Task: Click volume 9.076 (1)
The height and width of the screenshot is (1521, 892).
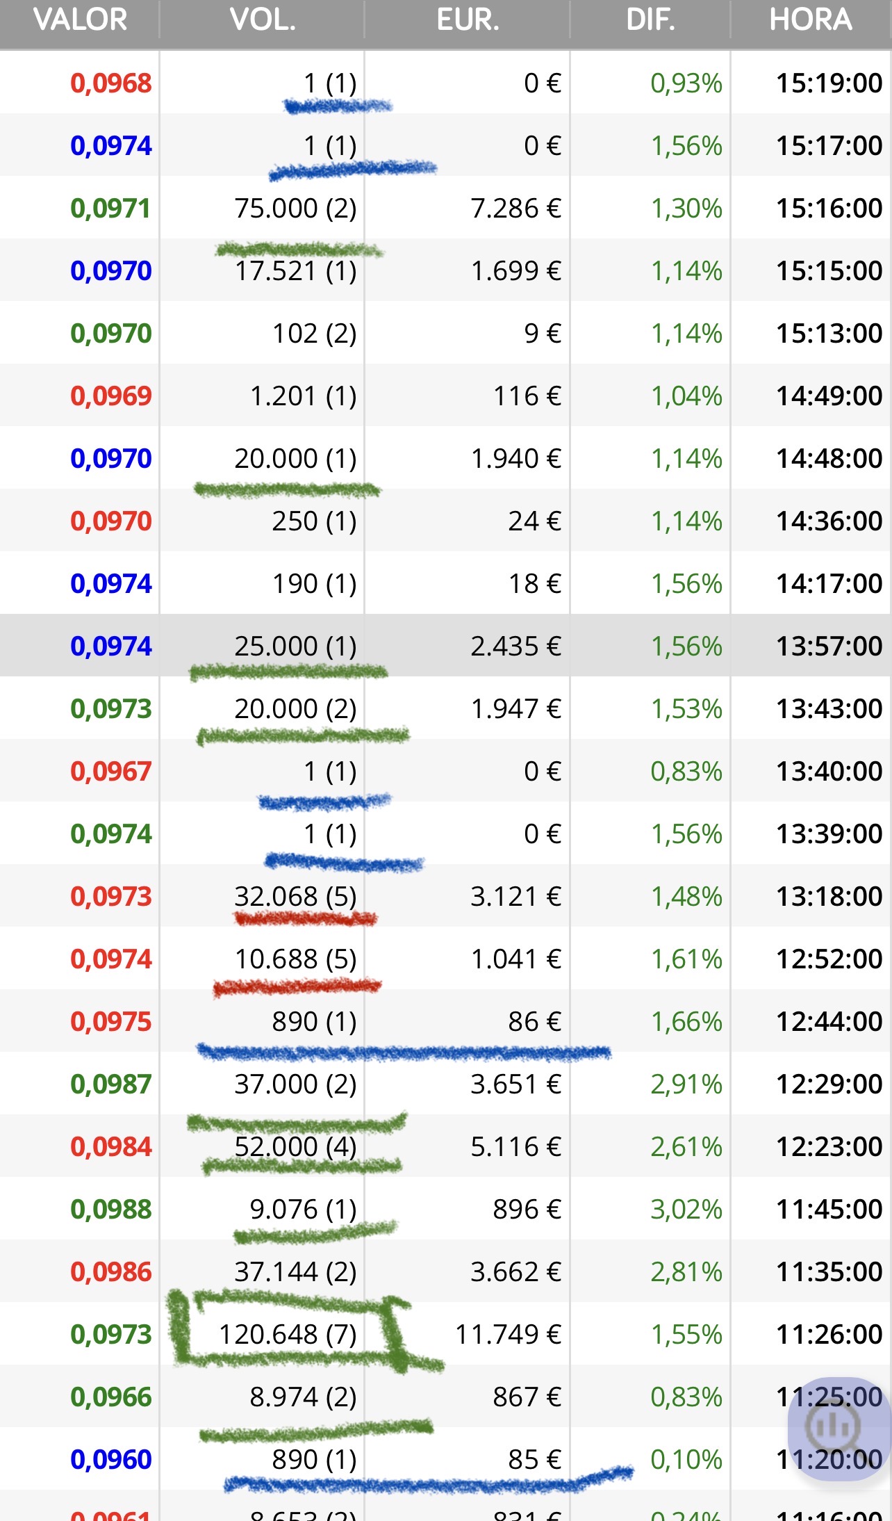Action: click(303, 1210)
